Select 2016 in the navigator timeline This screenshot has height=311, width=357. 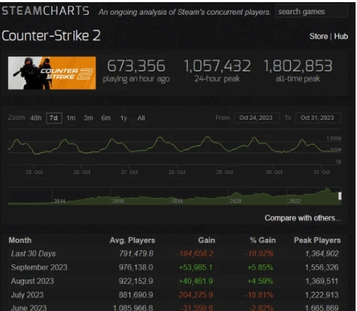(118, 201)
